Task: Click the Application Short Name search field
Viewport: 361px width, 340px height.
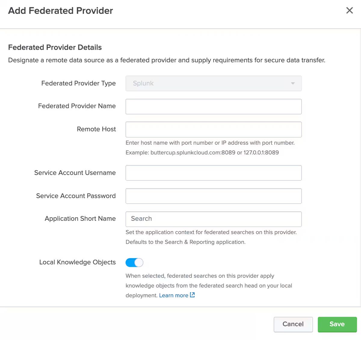Action: [213, 219]
